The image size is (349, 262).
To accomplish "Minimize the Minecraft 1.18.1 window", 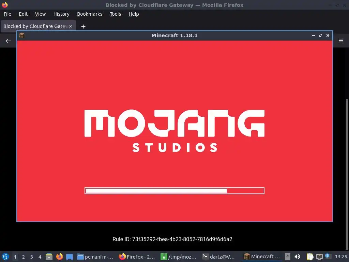I will point(314,35).
